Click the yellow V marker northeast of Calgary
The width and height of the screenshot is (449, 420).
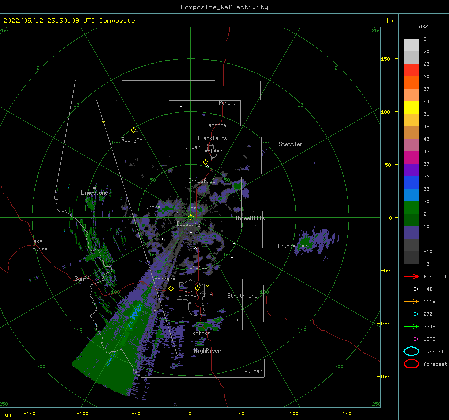pos(207,286)
